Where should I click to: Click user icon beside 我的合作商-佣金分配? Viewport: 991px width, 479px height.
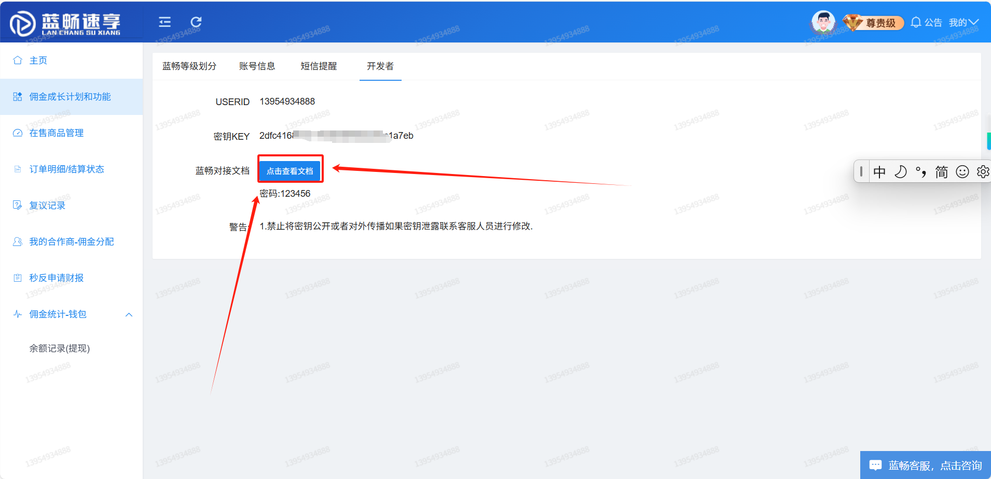coord(18,241)
